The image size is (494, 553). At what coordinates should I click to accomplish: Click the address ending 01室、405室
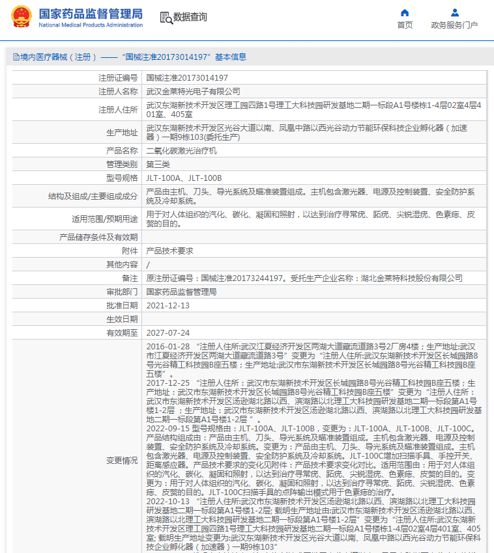[313, 110]
